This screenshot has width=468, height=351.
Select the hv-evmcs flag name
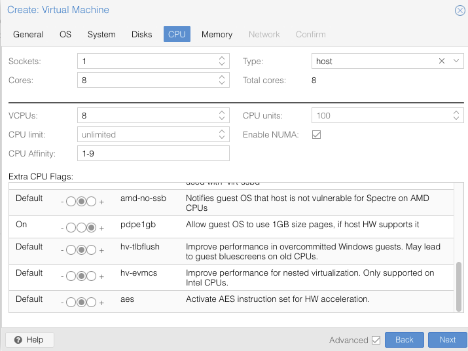point(139,272)
